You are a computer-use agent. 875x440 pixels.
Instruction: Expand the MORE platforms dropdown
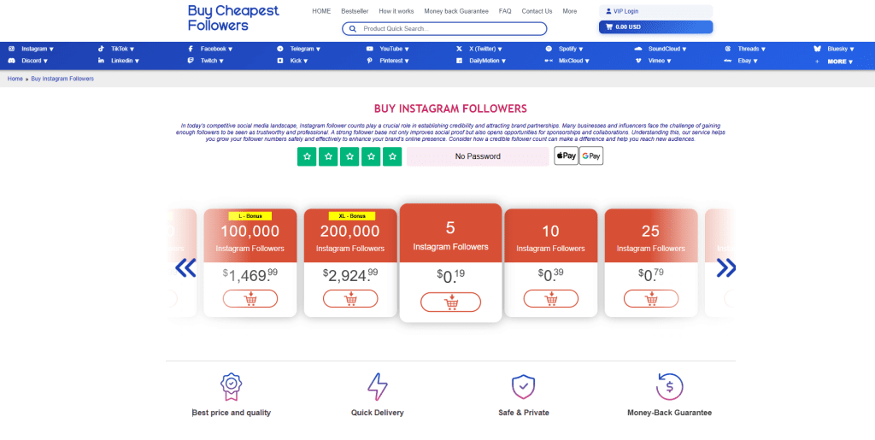click(841, 62)
